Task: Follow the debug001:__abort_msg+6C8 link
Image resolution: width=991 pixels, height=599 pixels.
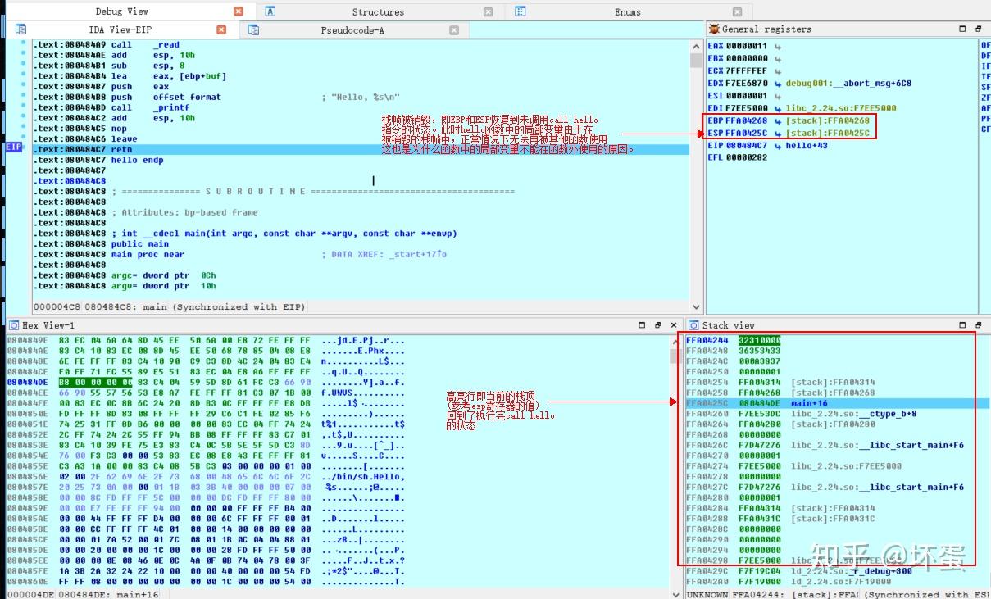Action: 861,83
